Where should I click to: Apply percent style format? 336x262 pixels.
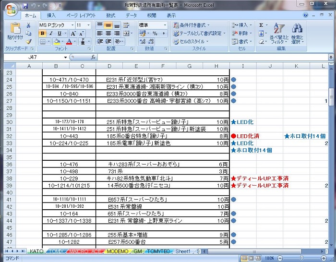coord(155,33)
